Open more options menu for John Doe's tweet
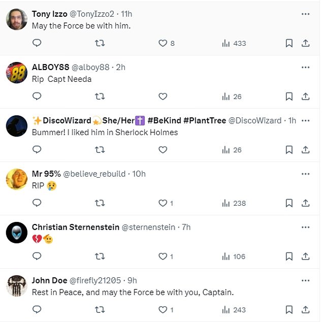The height and width of the screenshot is (322, 322). pyautogui.click(x=306, y=280)
